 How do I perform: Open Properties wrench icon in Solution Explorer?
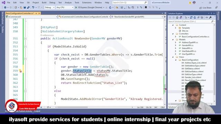click(210, 18)
